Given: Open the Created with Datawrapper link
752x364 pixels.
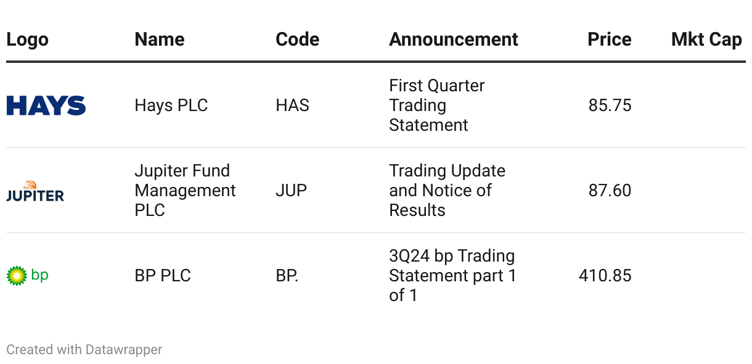Looking at the screenshot, I should 84,350.
